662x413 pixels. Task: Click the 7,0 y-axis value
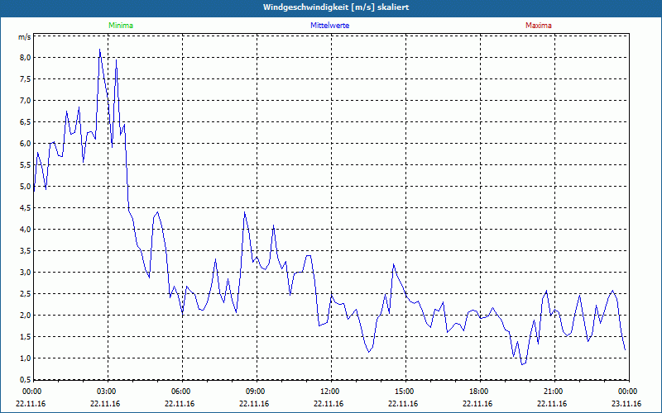pyautogui.click(x=26, y=100)
